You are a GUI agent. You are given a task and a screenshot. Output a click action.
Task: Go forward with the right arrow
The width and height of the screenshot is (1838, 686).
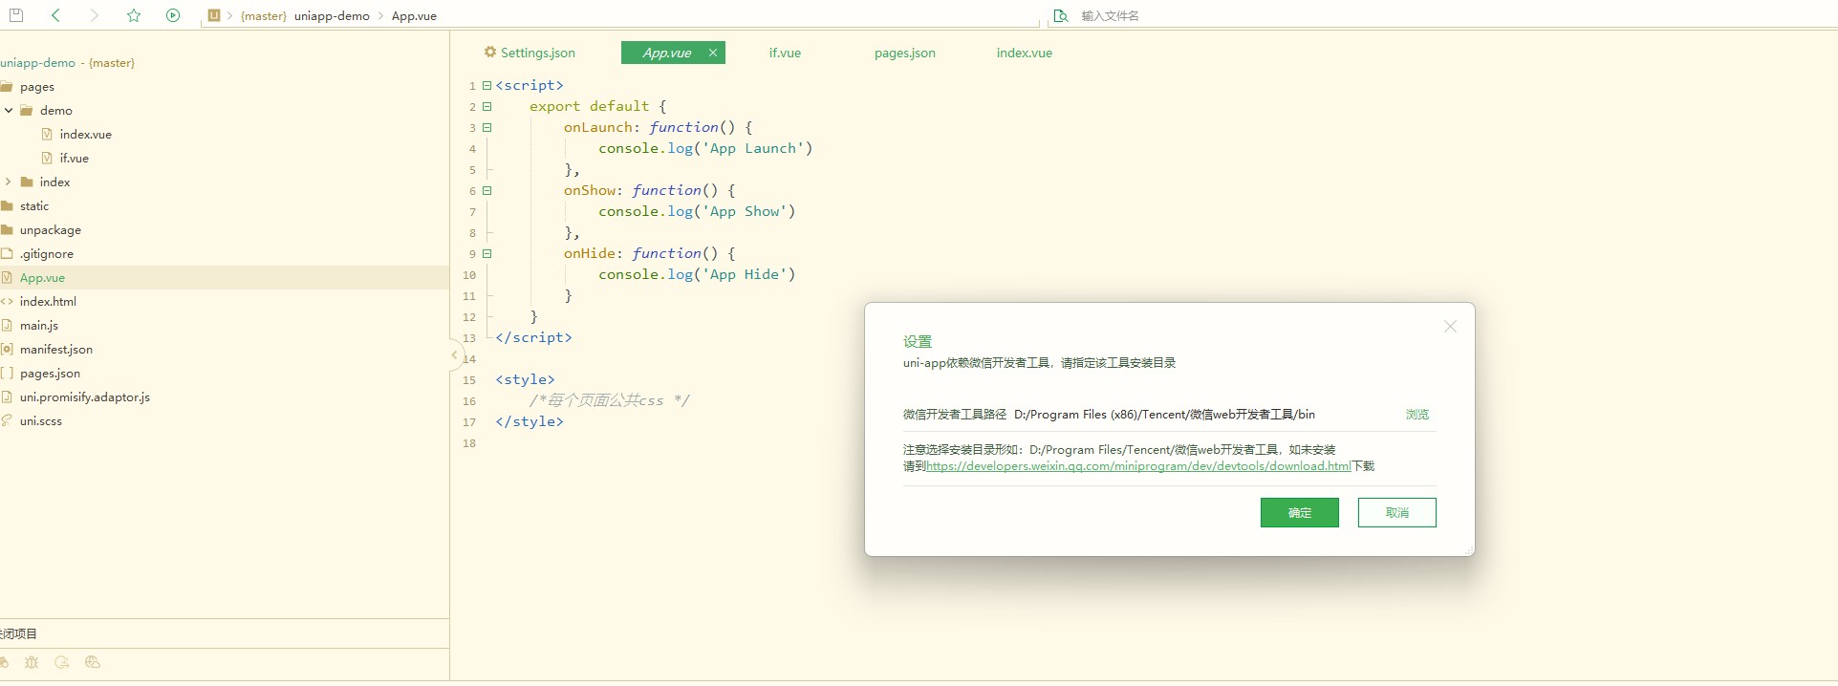click(94, 15)
